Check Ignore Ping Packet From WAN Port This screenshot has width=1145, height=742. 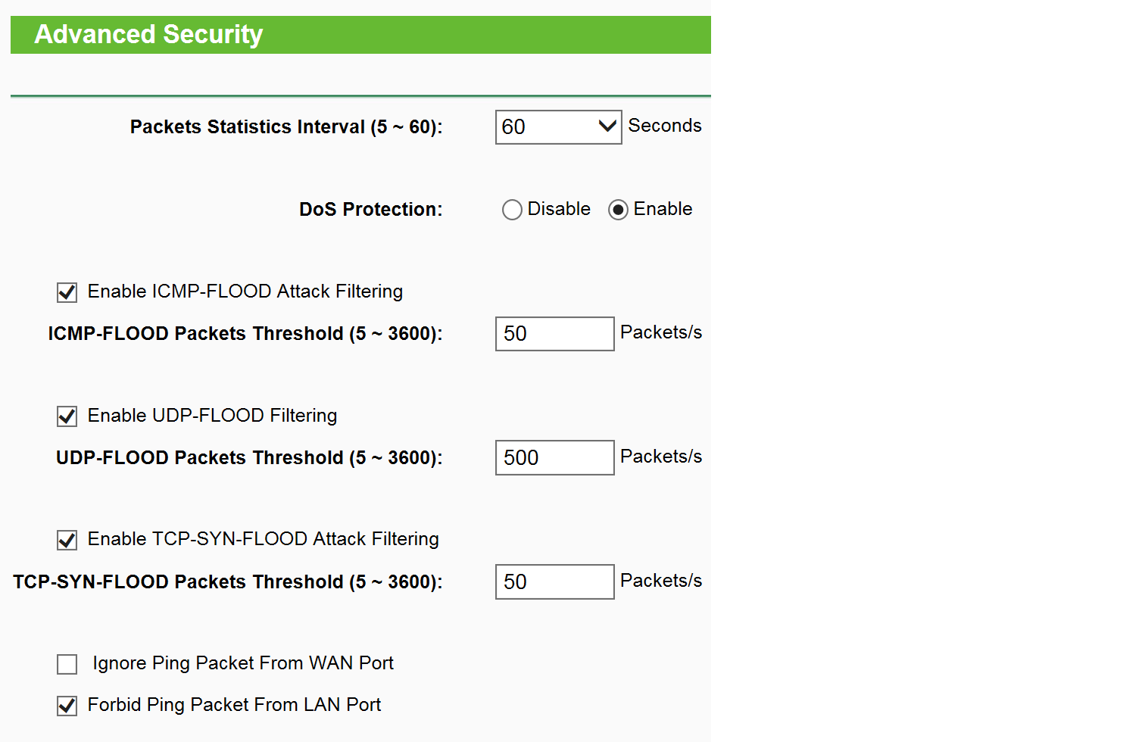67,664
